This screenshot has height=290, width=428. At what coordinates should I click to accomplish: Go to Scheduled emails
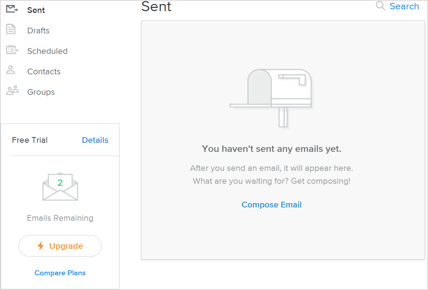point(48,51)
